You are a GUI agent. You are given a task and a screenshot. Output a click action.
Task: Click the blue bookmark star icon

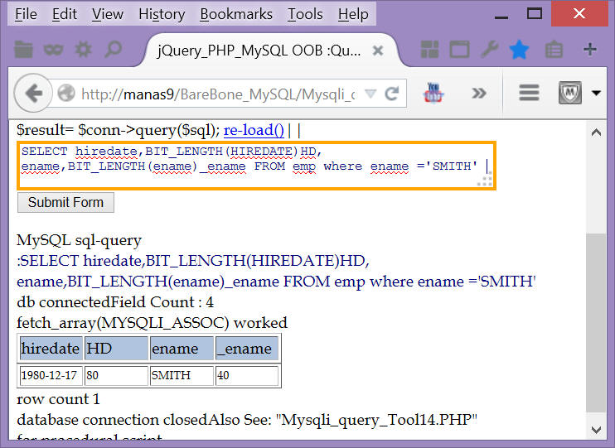[519, 50]
